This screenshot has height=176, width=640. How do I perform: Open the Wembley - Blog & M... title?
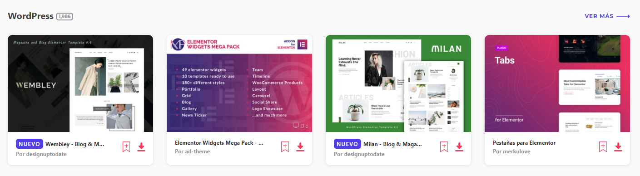tap(75, 144)
